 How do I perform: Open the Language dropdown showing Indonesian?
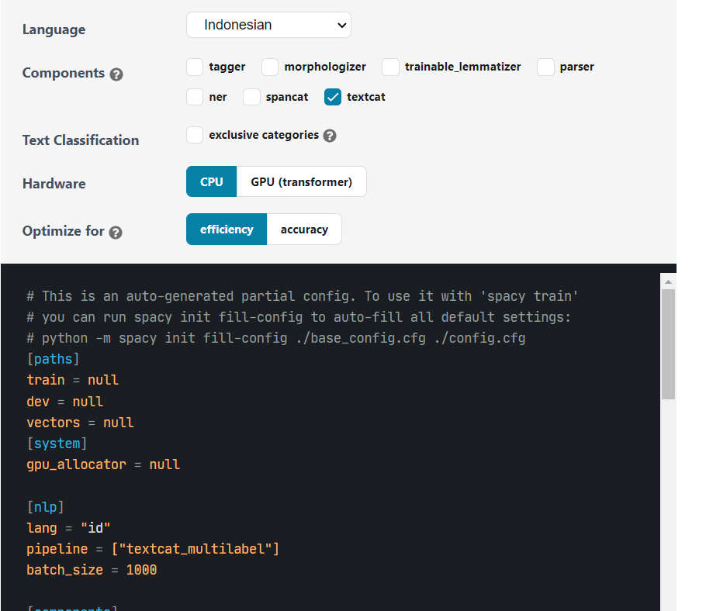(268, 25)
